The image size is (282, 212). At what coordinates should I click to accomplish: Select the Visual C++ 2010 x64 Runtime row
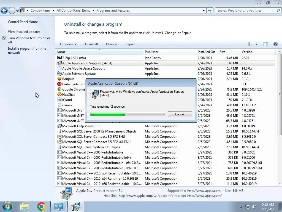(x=165, y=179)
